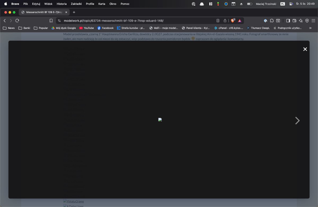The width and height of the screenshot is (318, 207).
Task: Reload the current page
Action: tap(17, 20)
